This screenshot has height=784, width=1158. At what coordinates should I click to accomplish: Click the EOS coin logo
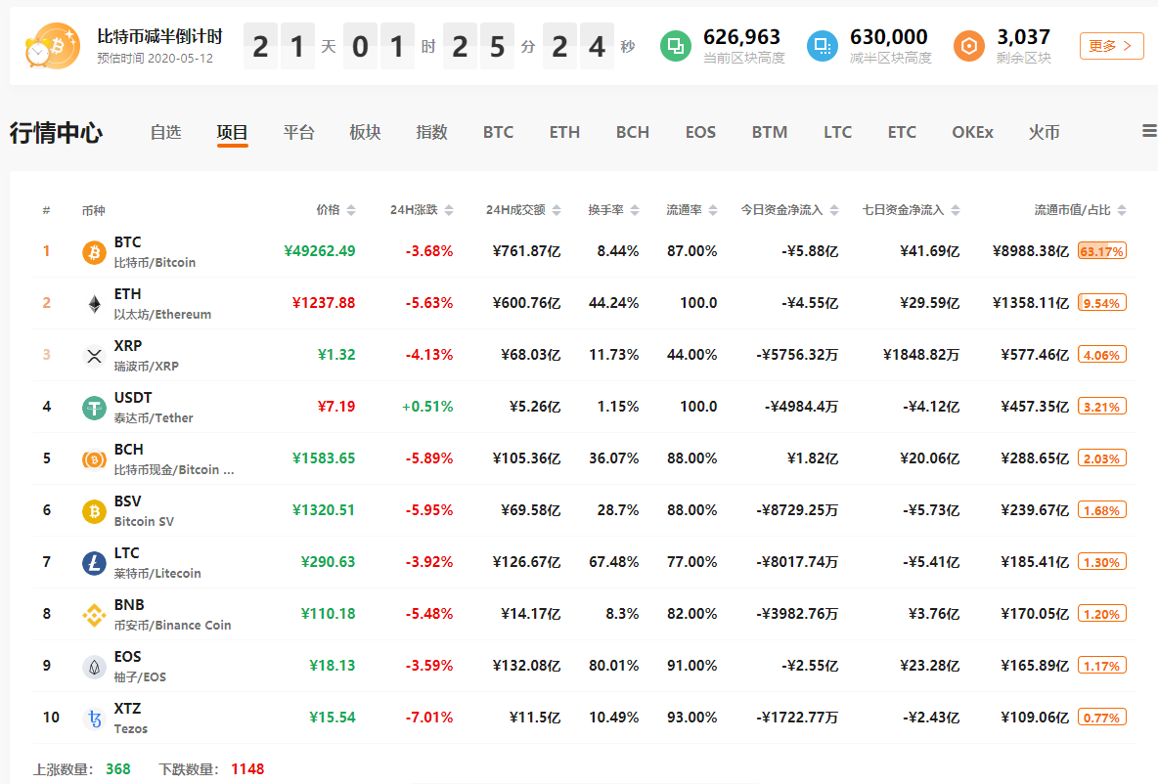coord(94,667)
